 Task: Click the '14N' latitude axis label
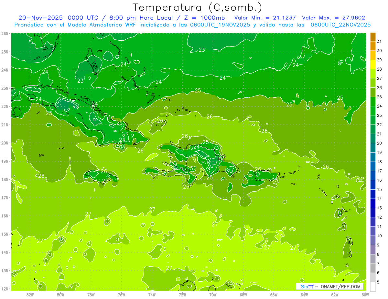(x=5, y=252)
